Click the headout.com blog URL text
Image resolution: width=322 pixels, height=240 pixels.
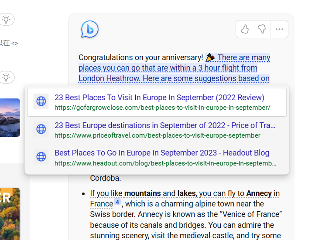[165, 163]
